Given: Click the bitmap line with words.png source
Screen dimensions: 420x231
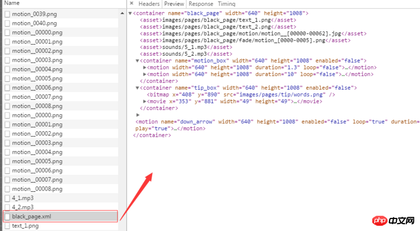Looking at the screenshot, I should (x=241, y=94).
